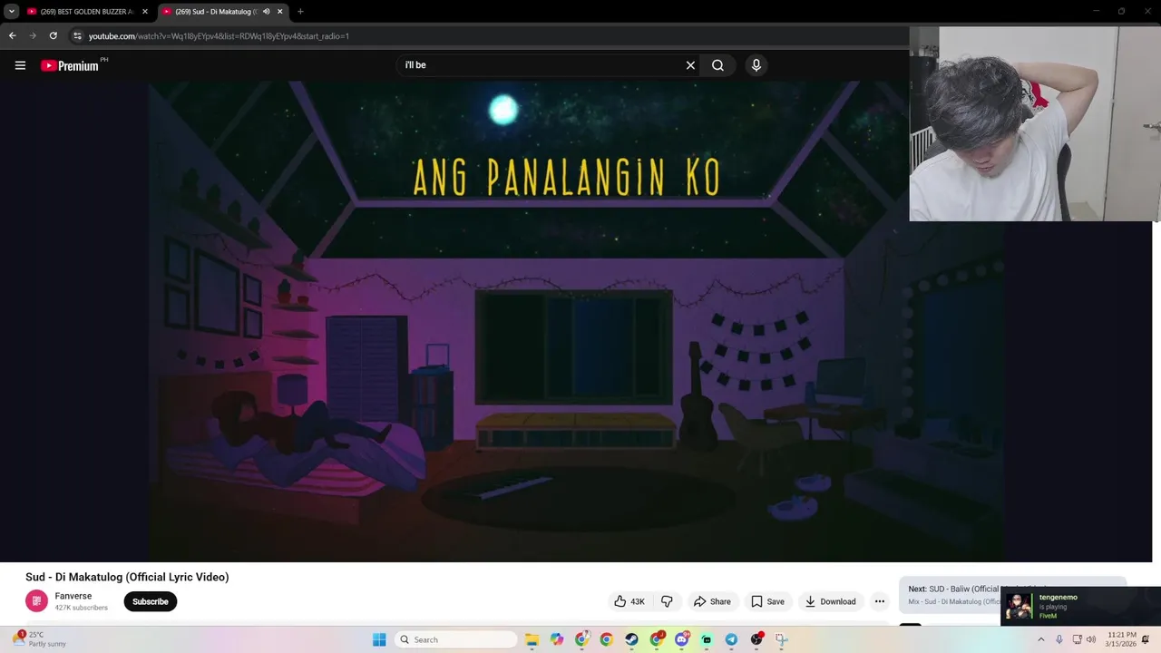
Task: Select the YouTube URL in the address bar
Action: pos(219,36)
